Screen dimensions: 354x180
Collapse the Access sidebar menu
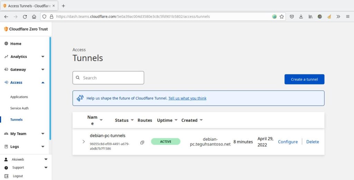43,83
